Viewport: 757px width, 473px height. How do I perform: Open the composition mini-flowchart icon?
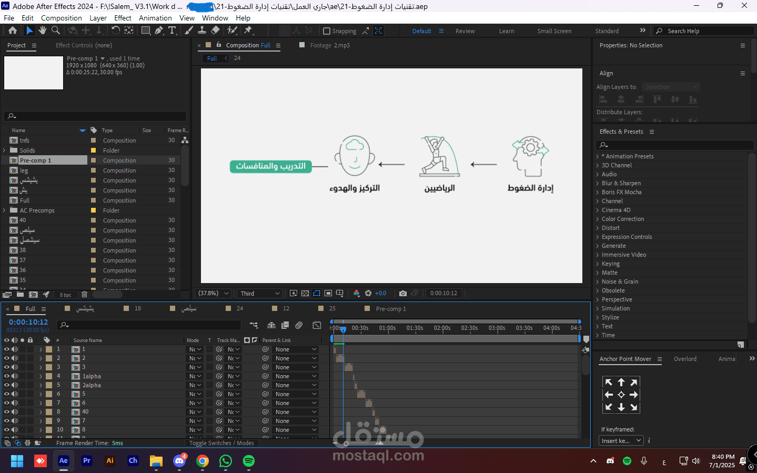[x=254, y=325]
